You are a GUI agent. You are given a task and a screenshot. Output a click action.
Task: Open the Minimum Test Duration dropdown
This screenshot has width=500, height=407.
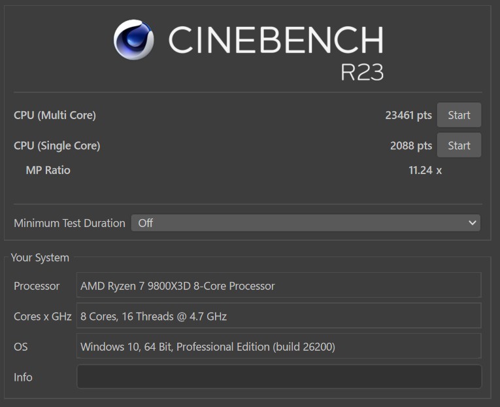[x=305, y=223]
